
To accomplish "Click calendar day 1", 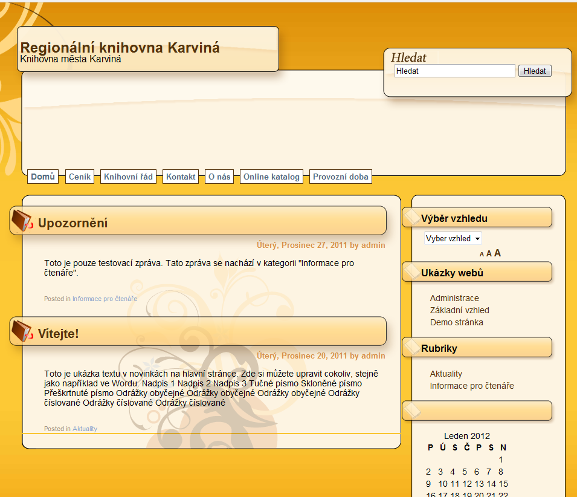I will tap(501, 460).
